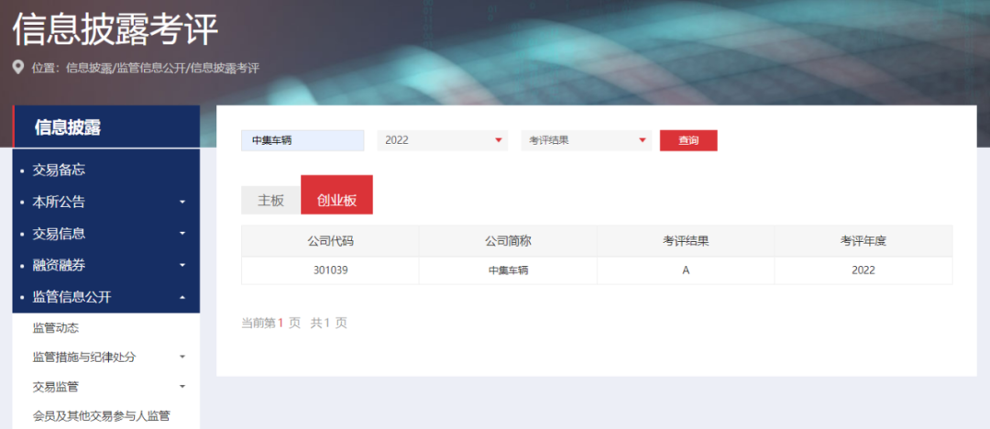Open 交易信息 sidebar menu
Image resolution: width=990 pixels, height=429 pixels.
tap(59, 234)
